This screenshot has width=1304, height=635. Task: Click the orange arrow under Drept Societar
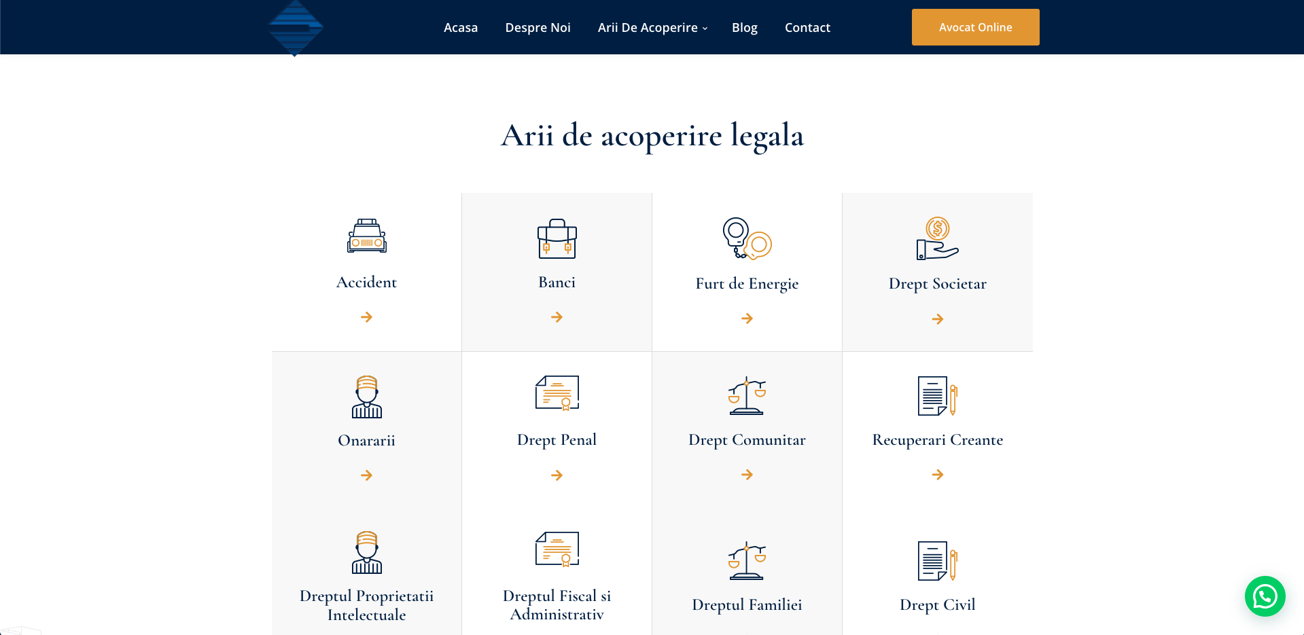[938, 319]
